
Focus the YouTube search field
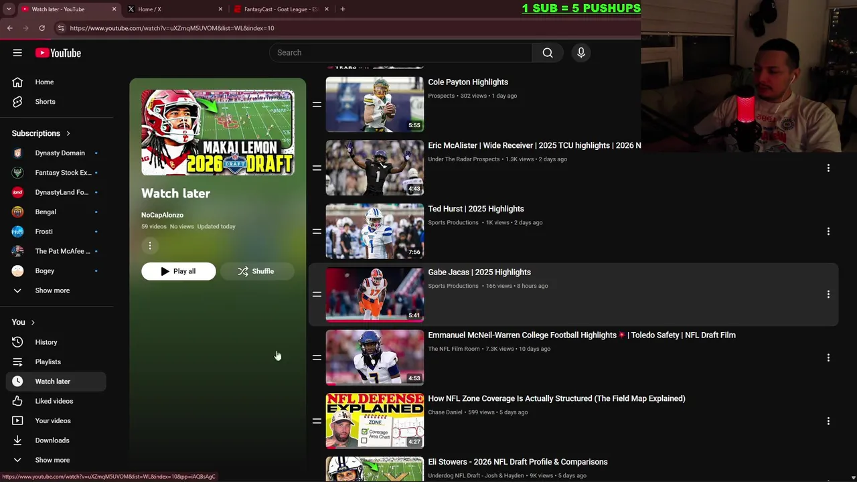point(400,52)
